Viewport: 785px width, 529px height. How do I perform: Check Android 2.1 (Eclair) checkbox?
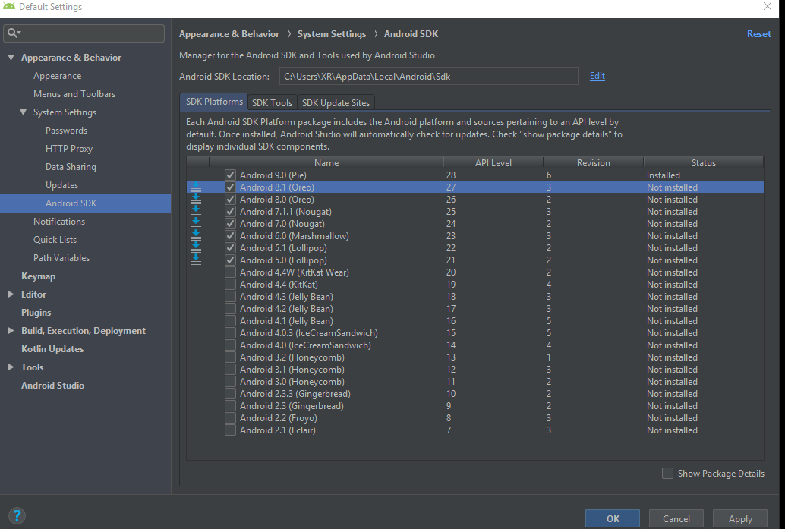point(230,430)
